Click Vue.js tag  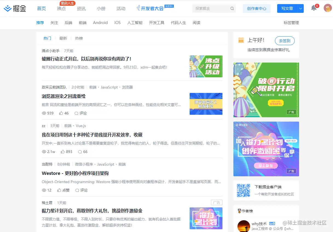[81, 126]
